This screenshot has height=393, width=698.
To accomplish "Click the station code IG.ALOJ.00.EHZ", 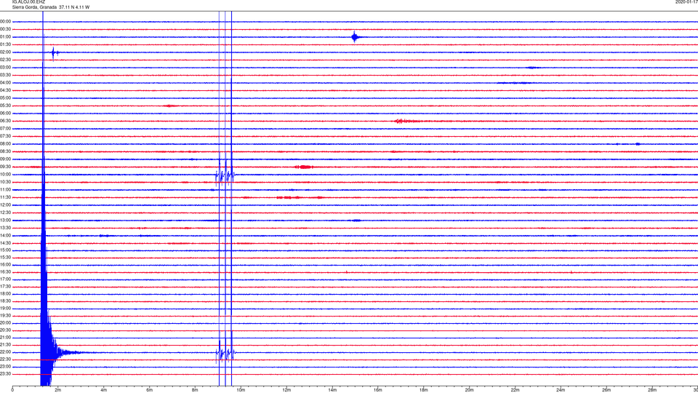I will coord(28,2).
